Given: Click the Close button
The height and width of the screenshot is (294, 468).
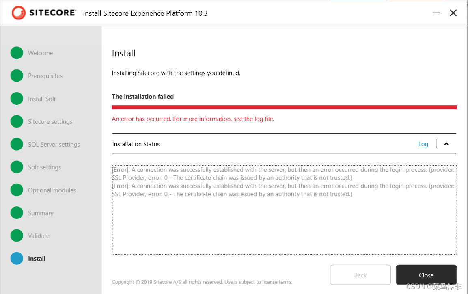Looking at the screenshot, I should pos(426,275).
